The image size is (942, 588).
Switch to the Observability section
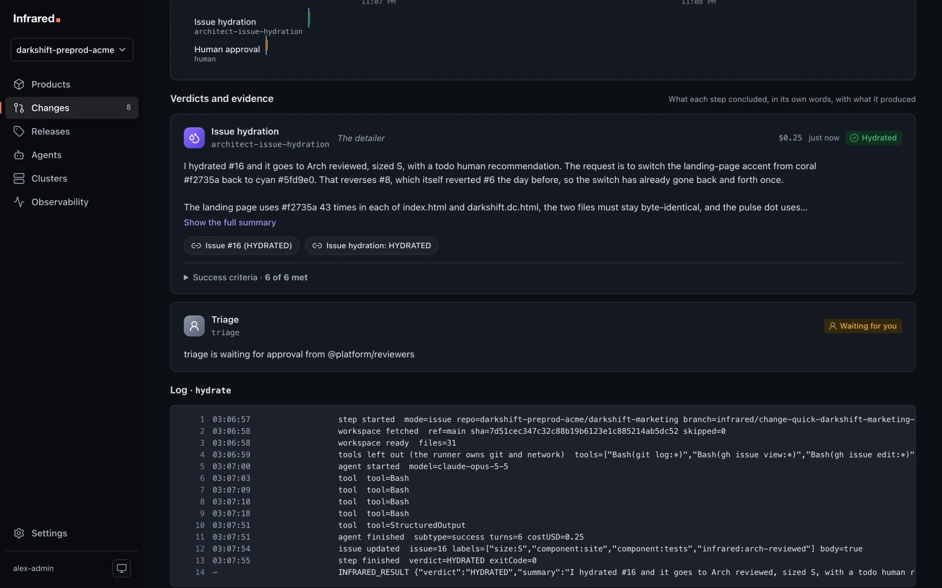click(72, 202)
